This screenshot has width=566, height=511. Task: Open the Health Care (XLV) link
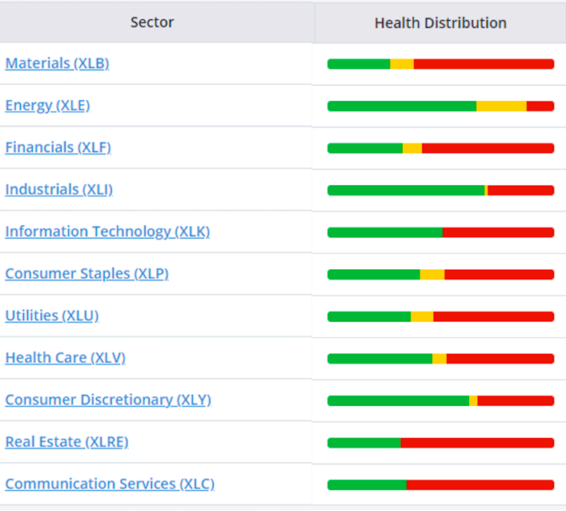[x=65, y=357]
